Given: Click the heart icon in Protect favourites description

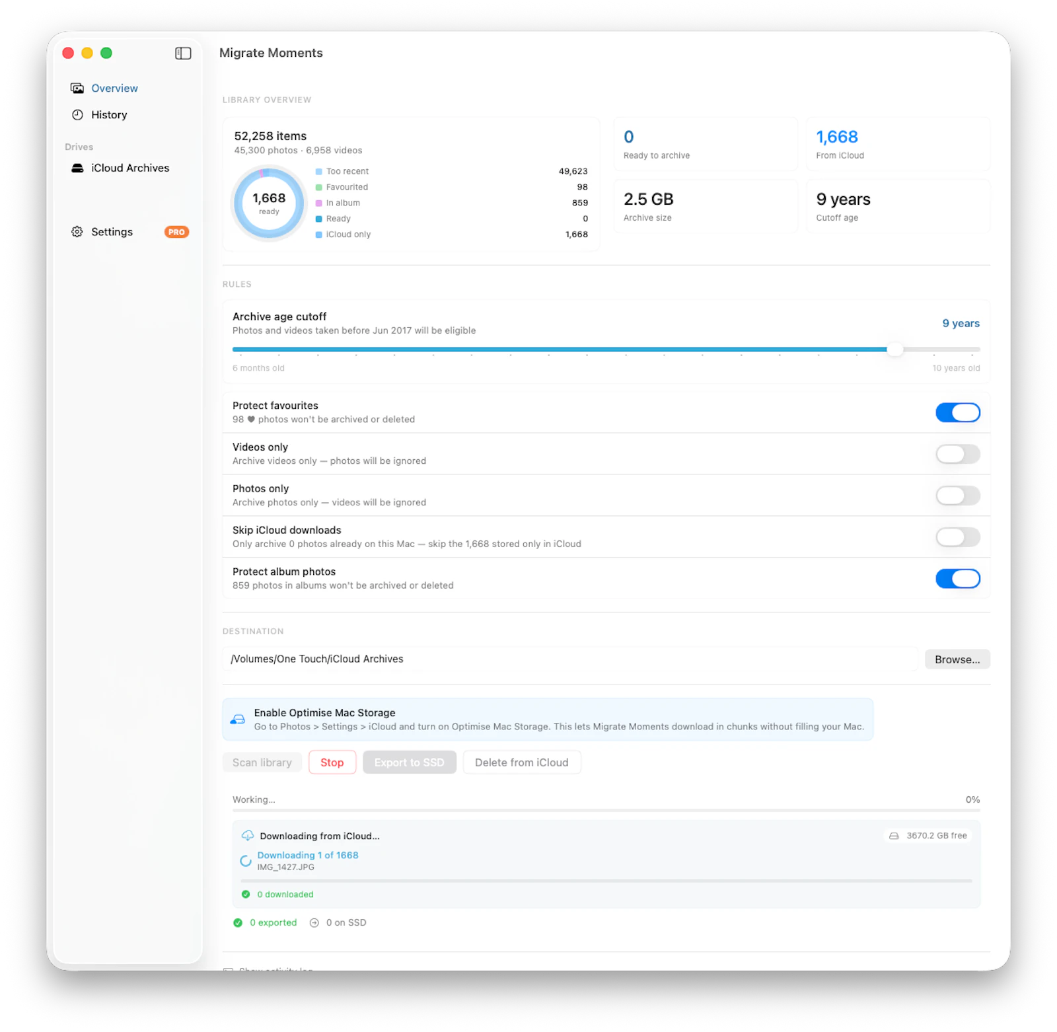Looking at the screenshot, I should click(251, 420).
